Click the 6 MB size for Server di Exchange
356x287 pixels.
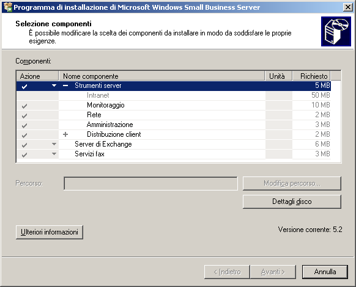[x=322, y=144]
